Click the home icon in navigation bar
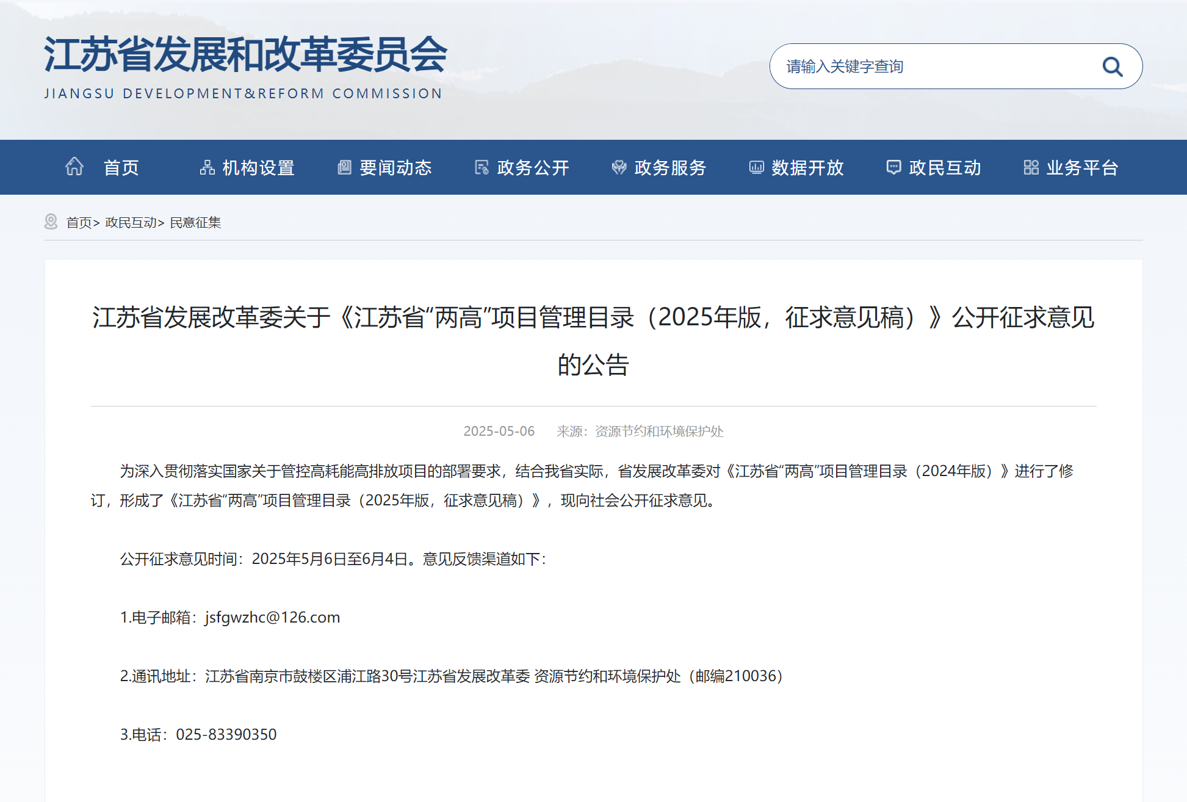The image size is (1187, 802). click(74, 167)
